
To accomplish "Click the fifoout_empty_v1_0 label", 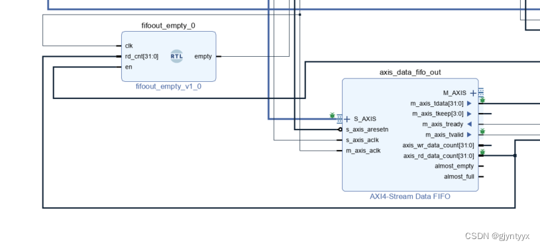I will coord(169,87).
